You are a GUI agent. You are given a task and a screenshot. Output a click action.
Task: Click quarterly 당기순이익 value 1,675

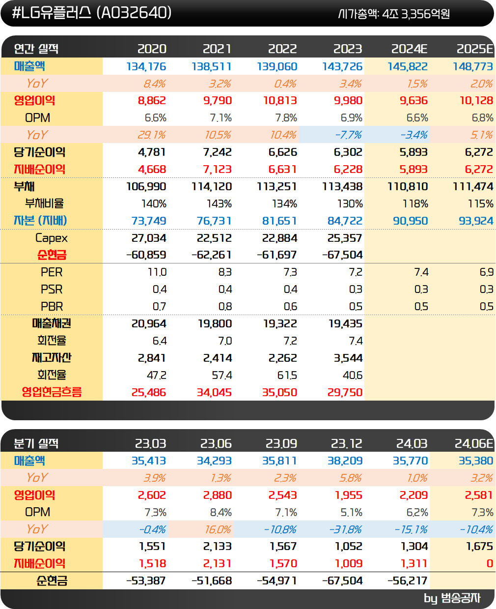[x=479, y=547]
